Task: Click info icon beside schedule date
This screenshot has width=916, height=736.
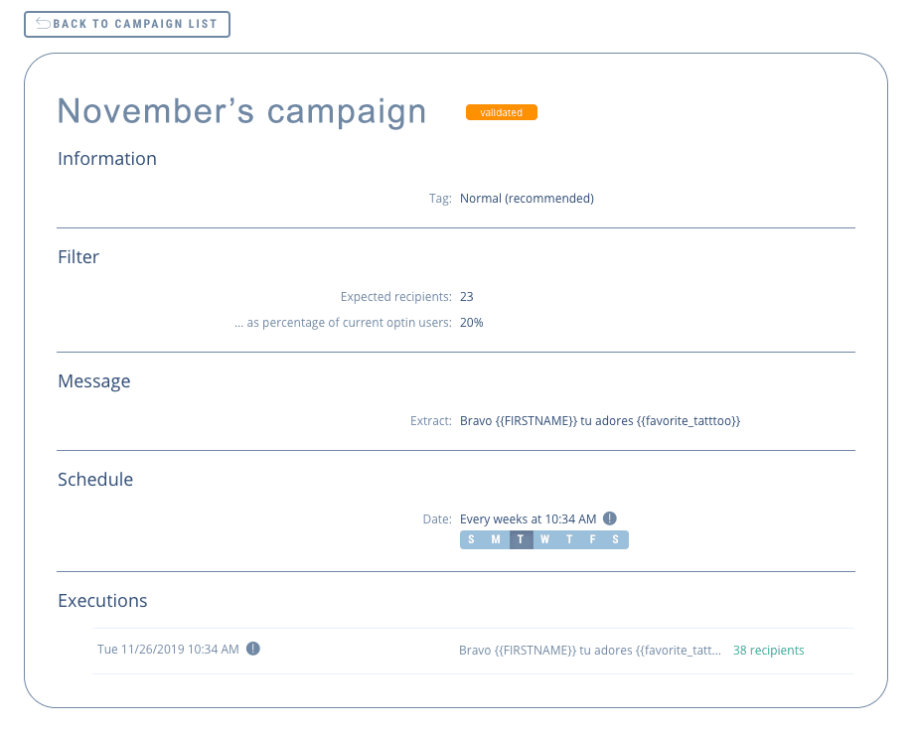Action: click(610, 518)
